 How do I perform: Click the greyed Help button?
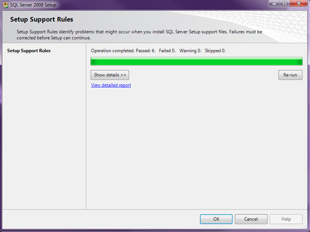(286, 219)
